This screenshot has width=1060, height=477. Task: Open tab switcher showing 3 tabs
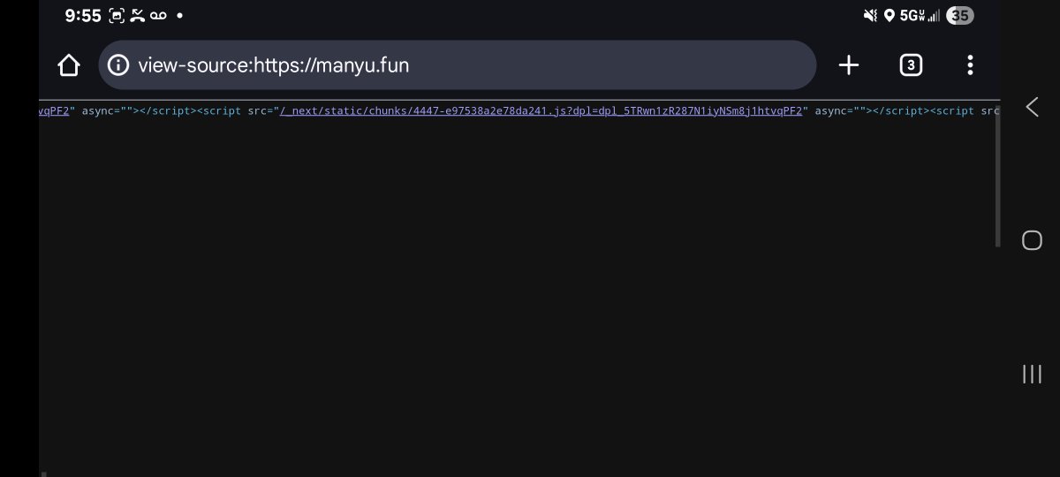[x=911, y=65]
